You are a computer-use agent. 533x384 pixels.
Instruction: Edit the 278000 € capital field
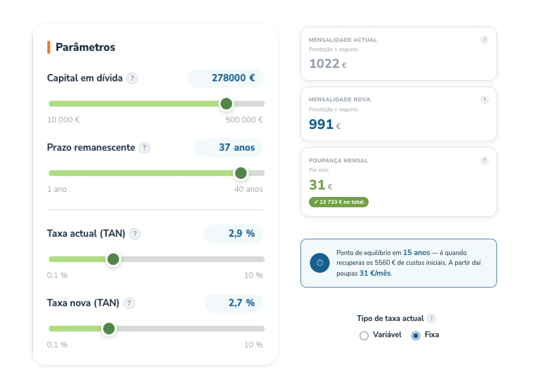(x=225, y=78)
